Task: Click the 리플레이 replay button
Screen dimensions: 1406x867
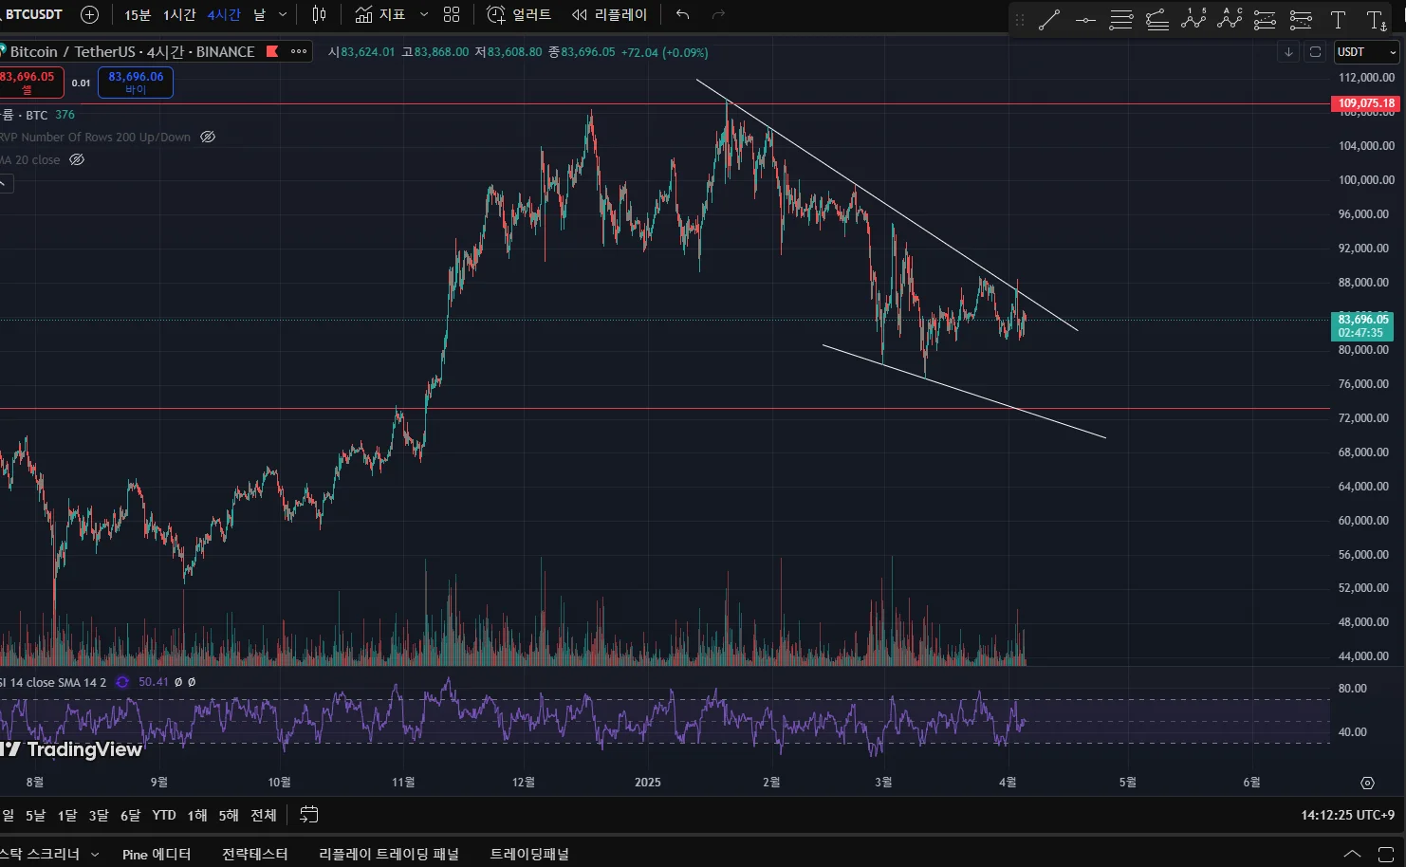Action: (x=610, y=14)
